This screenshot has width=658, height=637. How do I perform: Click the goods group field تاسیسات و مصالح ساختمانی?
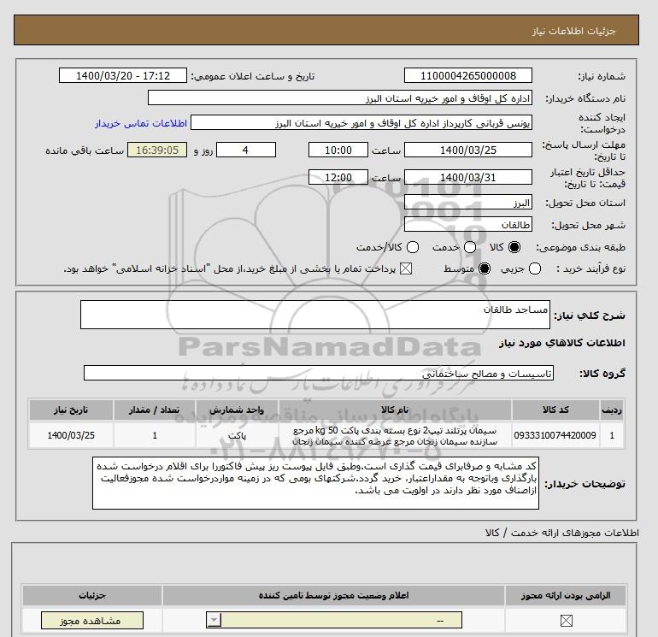319,373
